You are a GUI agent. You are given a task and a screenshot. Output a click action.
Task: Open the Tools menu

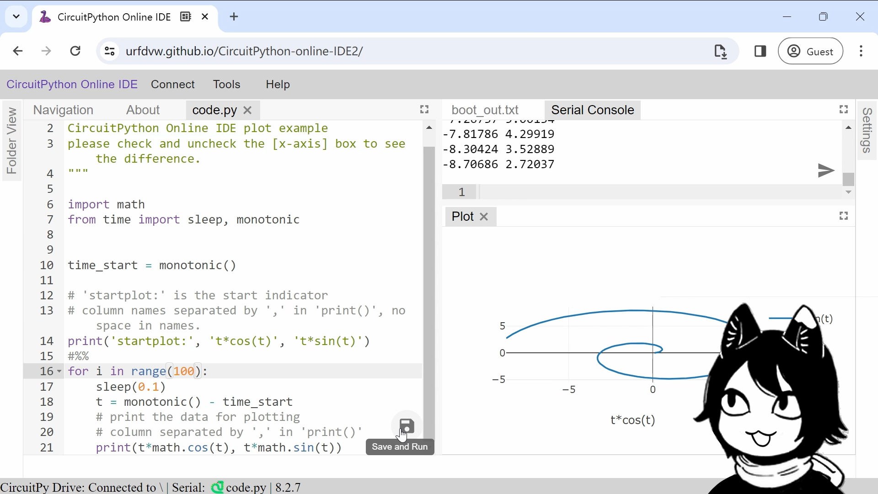pyautogui.click(x=227, y=85)
